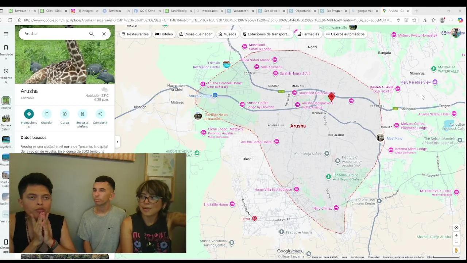This screenshot has height=263, width=467.
Task: Select Institute of Accountancy Arusha marker
Action: point(337,160)
